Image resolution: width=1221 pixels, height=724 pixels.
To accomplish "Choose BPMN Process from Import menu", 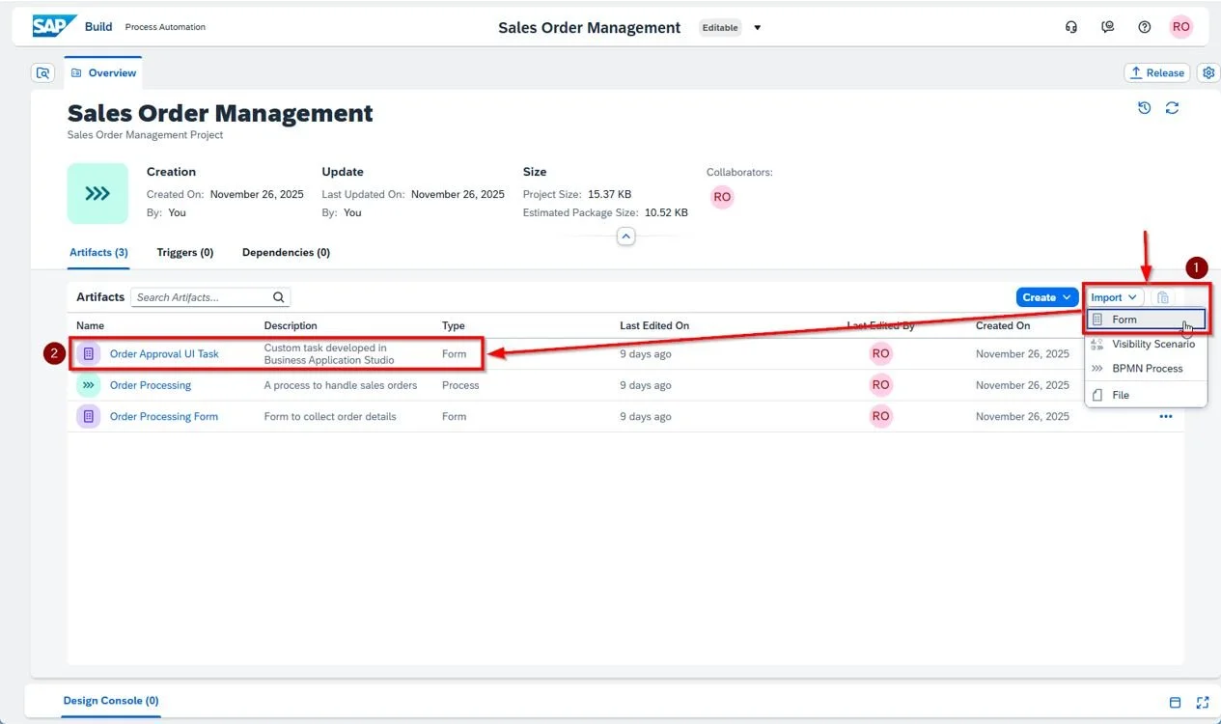I will [x=1147, y=369].
